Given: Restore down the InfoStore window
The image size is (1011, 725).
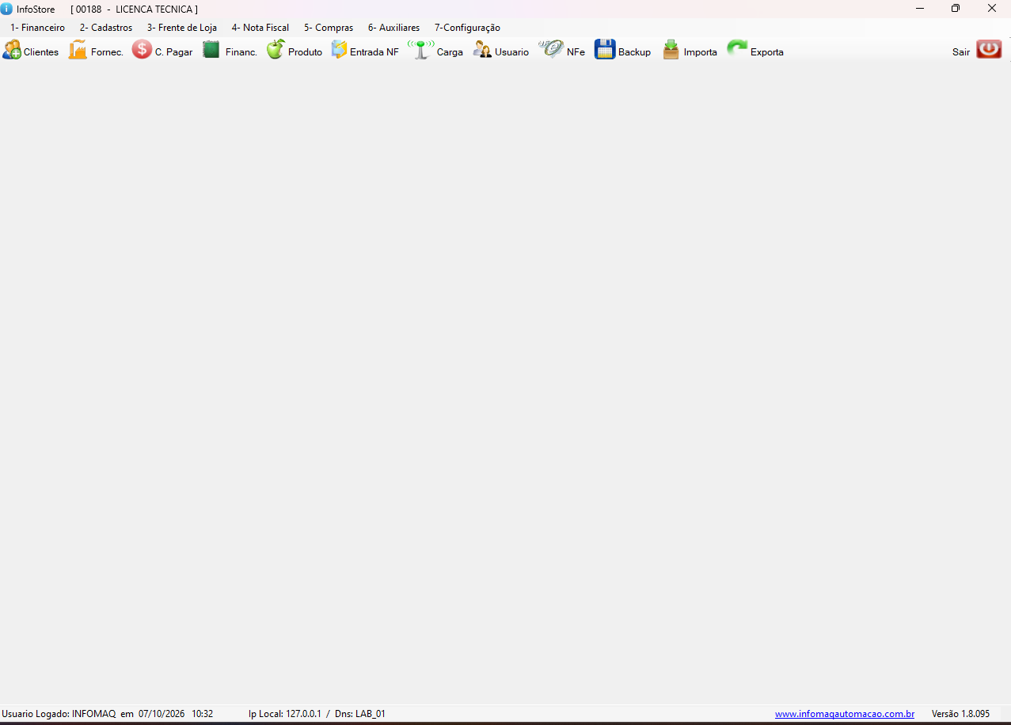Looking at the screenshot, I should coord(956,9).
